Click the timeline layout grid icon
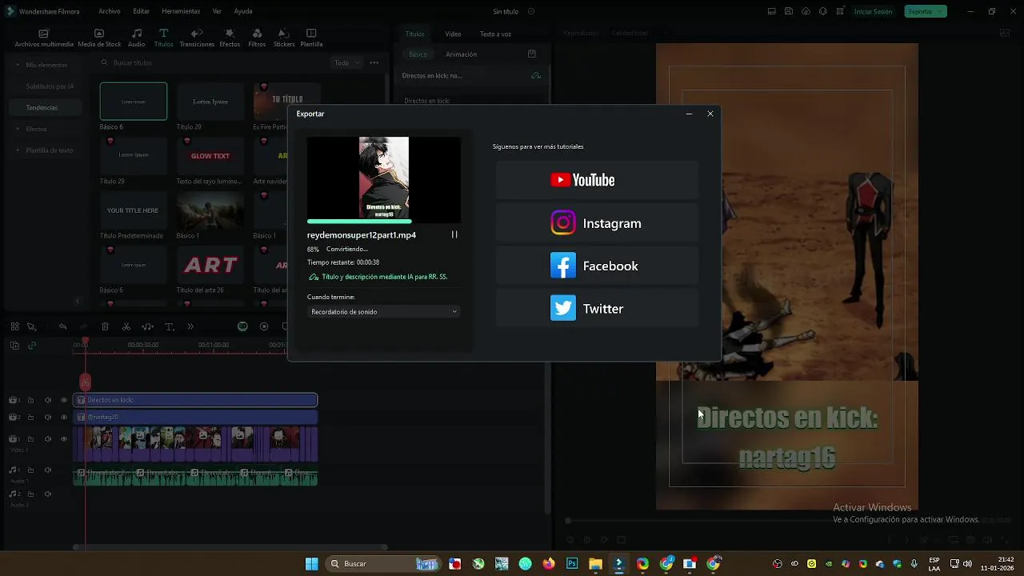 [x=14, y=326]
